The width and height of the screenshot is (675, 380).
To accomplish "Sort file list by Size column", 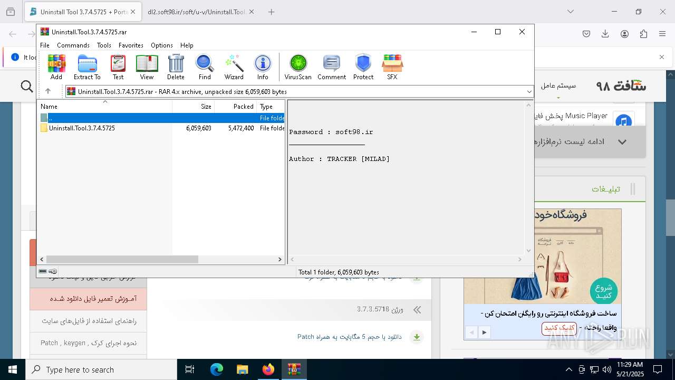I will [x=194, y=106].
